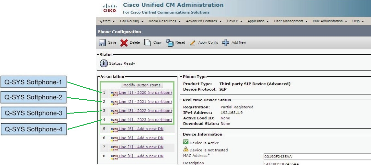
Task: Click the Copy document icon
Action: click(148, 43)
